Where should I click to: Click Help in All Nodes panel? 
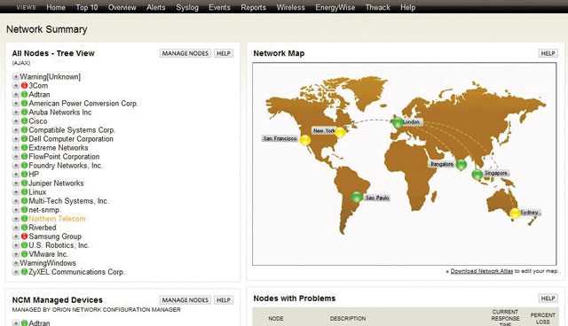point(224,53)
